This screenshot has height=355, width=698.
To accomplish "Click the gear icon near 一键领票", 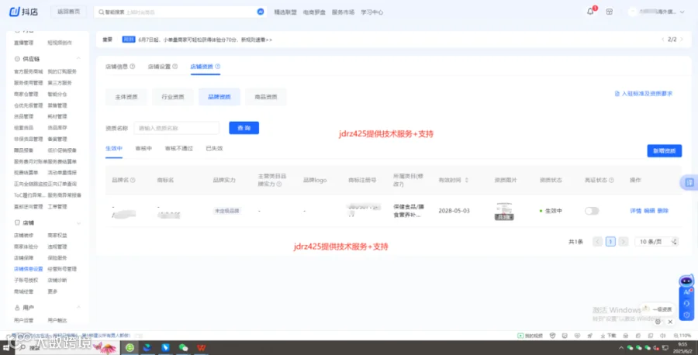I will point(658,321).
